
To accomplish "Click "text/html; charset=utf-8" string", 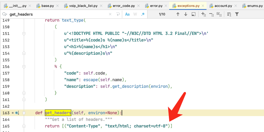I will [136, 126].
